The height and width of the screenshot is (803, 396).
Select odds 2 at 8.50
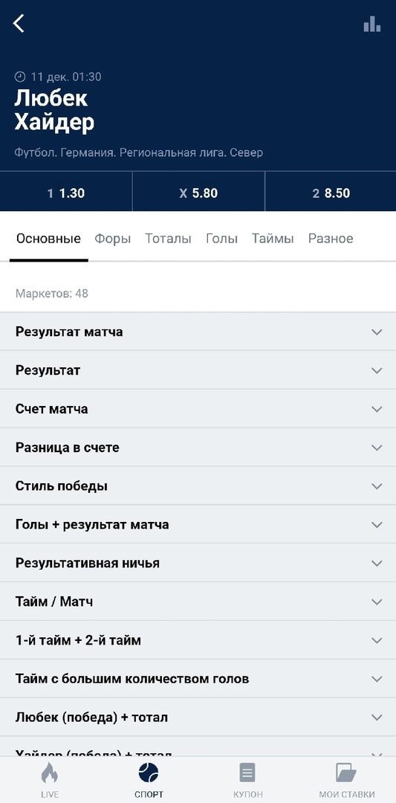click(331, 193)
